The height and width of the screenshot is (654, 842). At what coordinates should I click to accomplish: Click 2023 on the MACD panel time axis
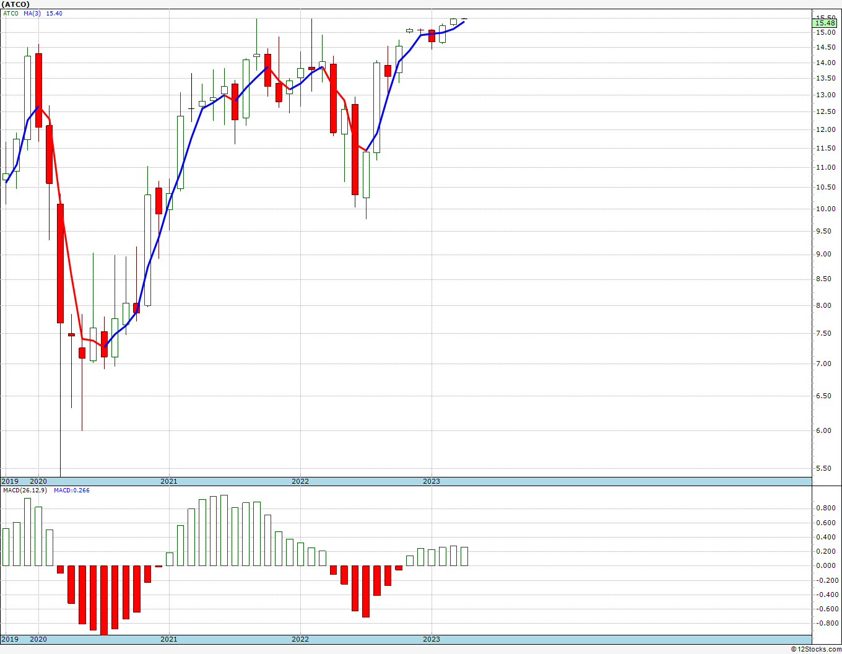coord(432,639)
